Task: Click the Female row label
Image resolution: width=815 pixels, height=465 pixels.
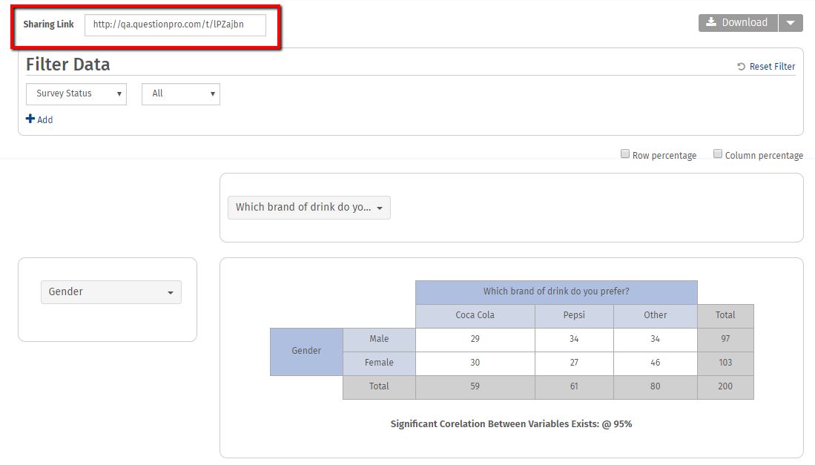Action: 379,363
